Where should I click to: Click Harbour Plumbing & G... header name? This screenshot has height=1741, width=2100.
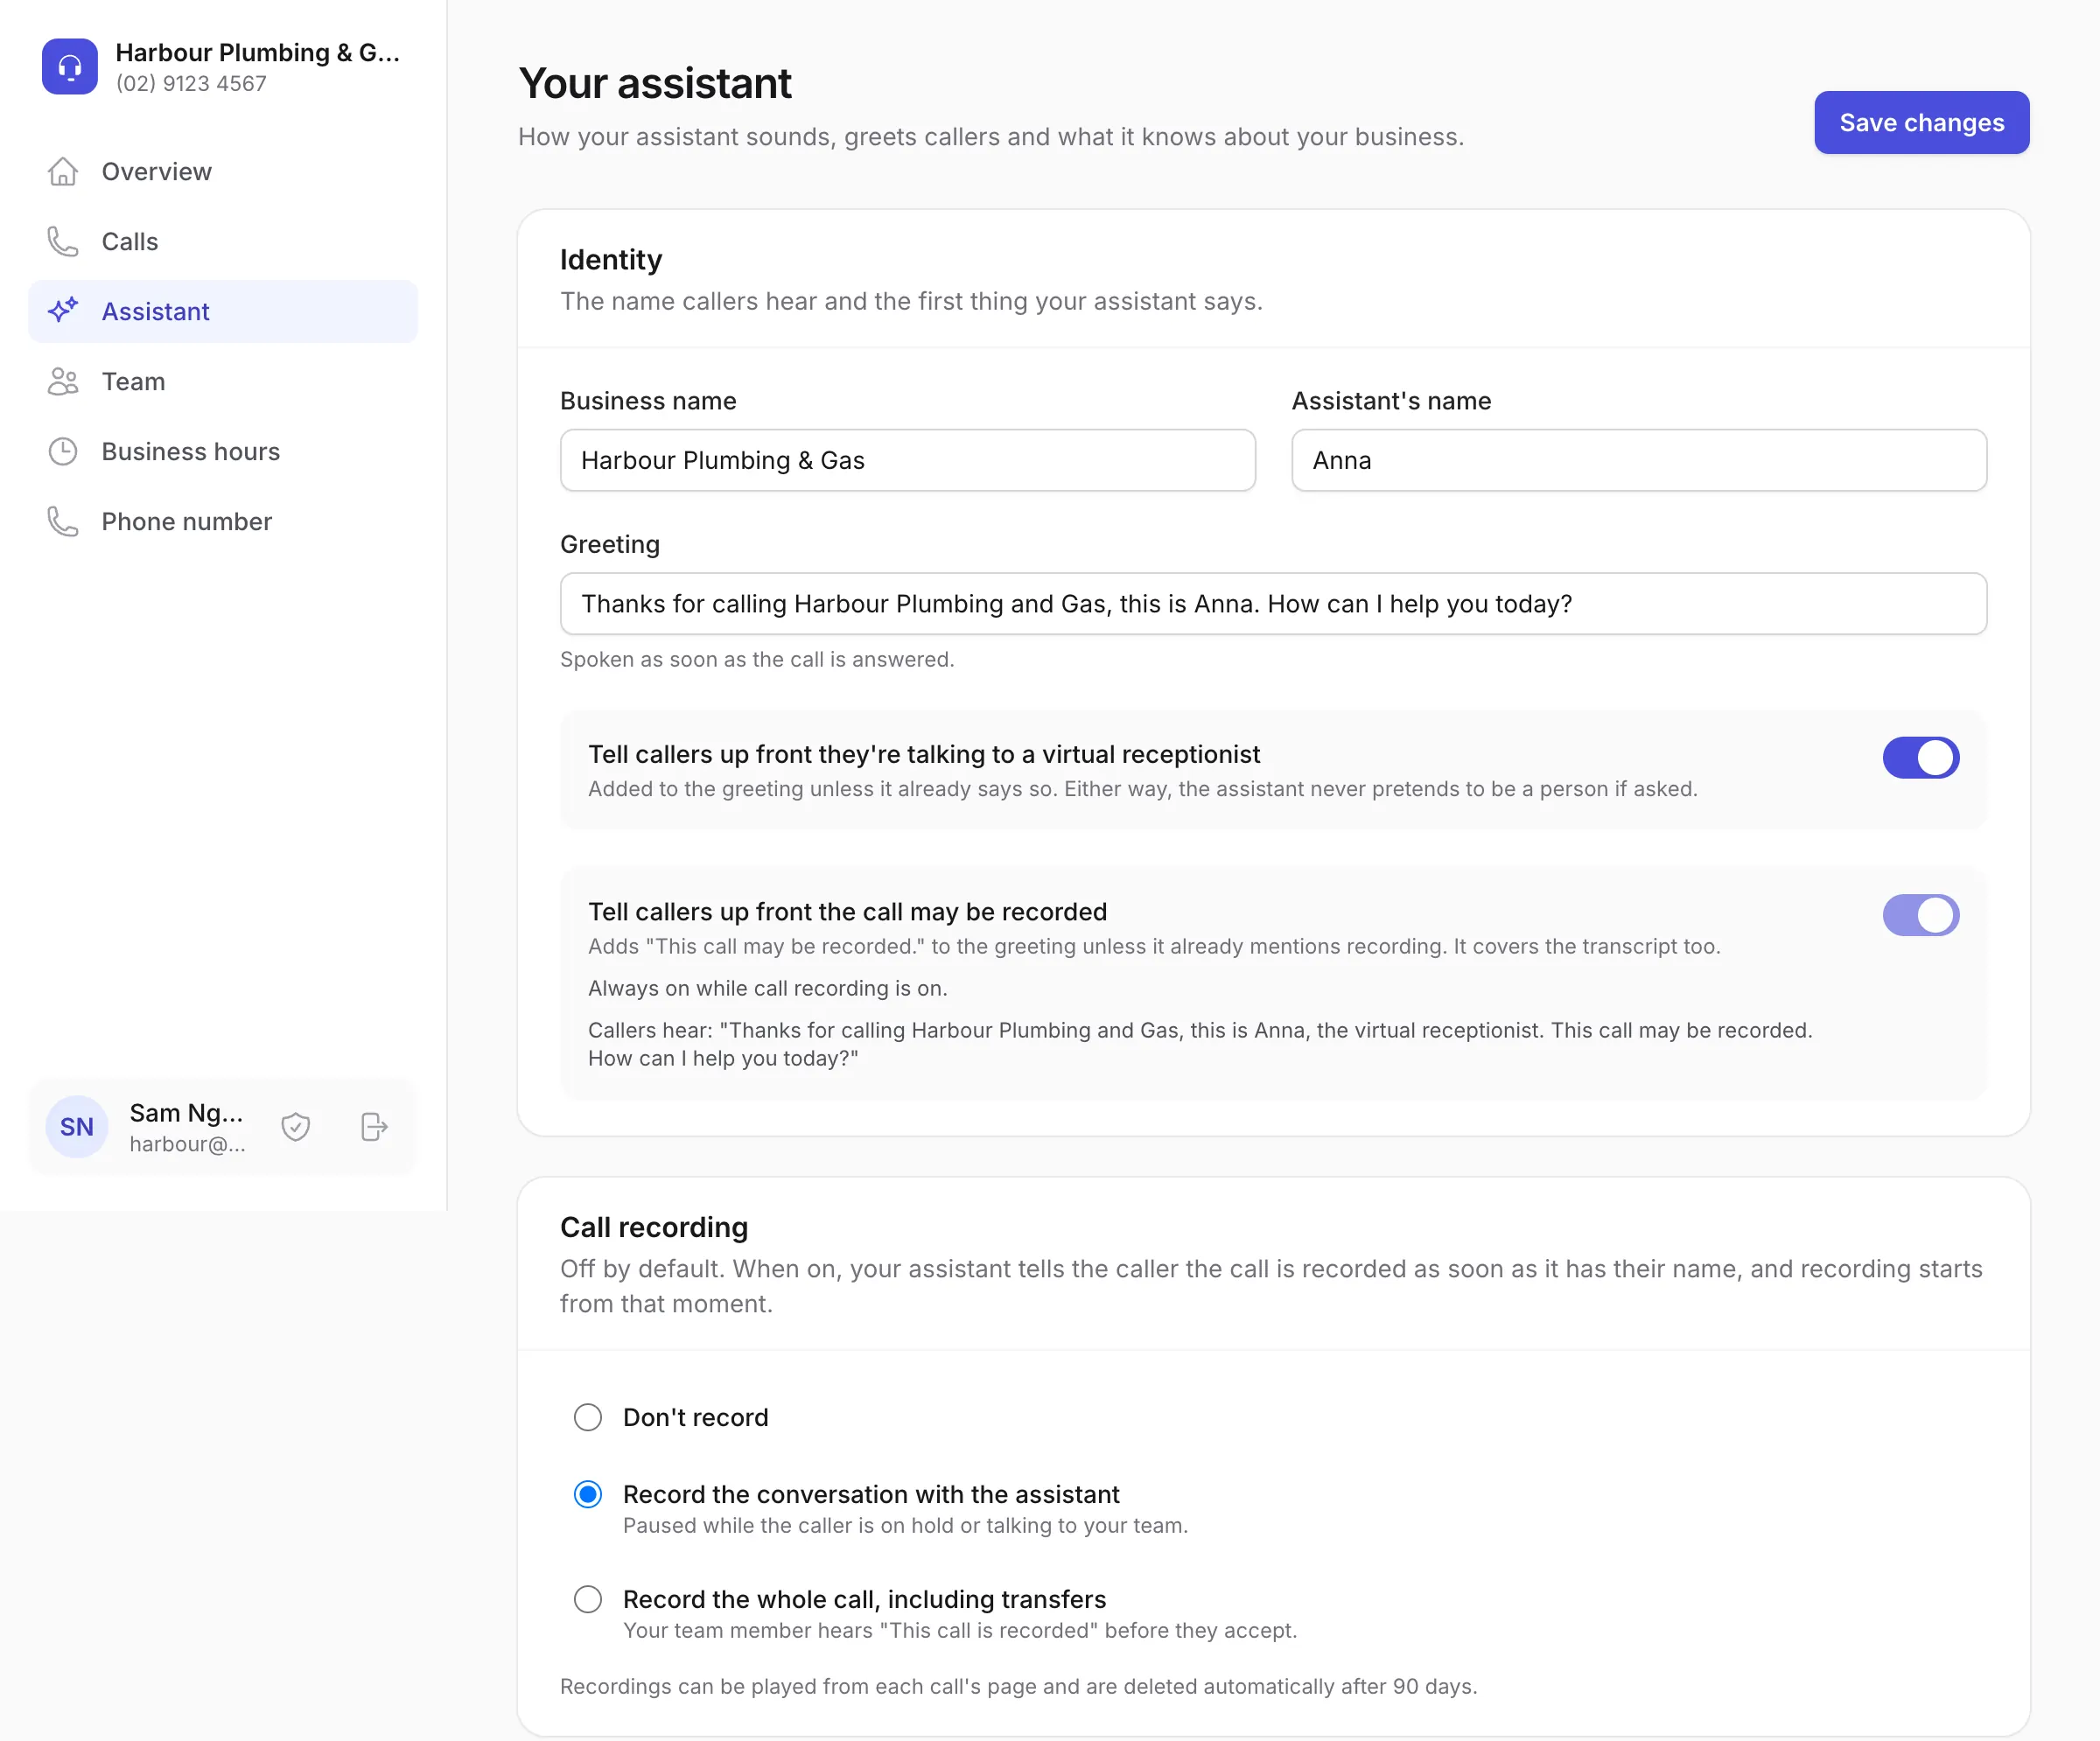(x=258, y=53)
